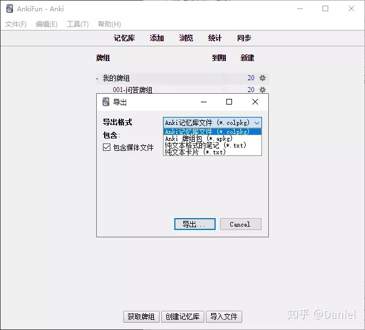
Task: Open 浏览 browser from toolbar
Action: [x=186, y=38]
